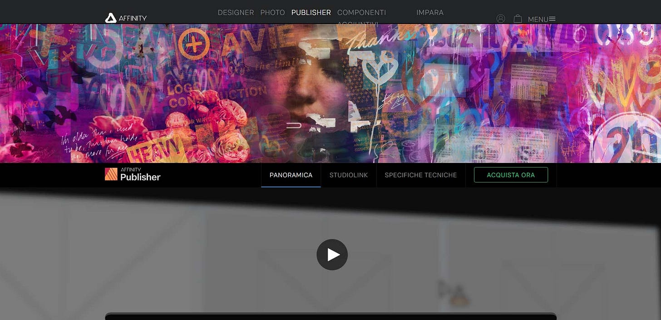Switch to the StudioLink tab

(x=349, y=175)
